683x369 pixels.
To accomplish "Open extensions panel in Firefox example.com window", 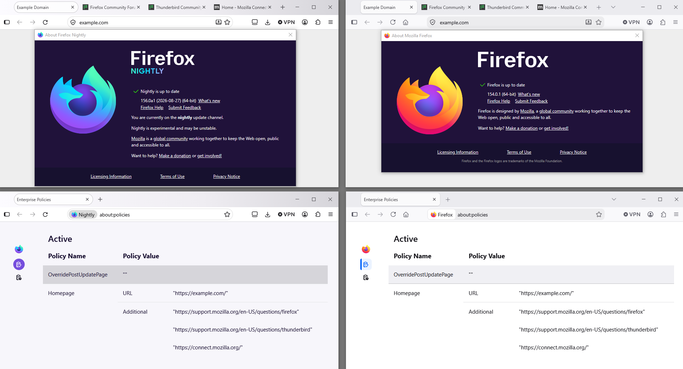I will tap(663, 22).
